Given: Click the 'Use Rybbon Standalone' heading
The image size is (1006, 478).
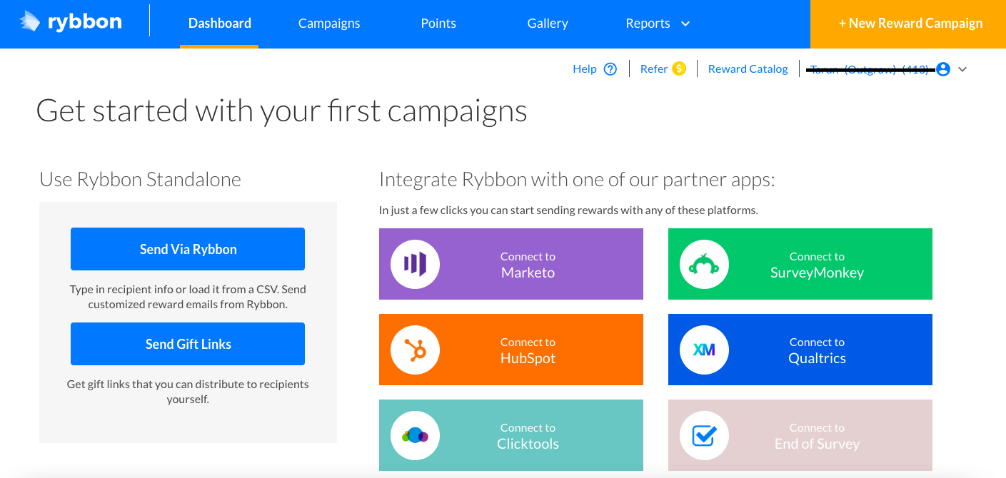Looking at the screenshot, I should 141,179.
